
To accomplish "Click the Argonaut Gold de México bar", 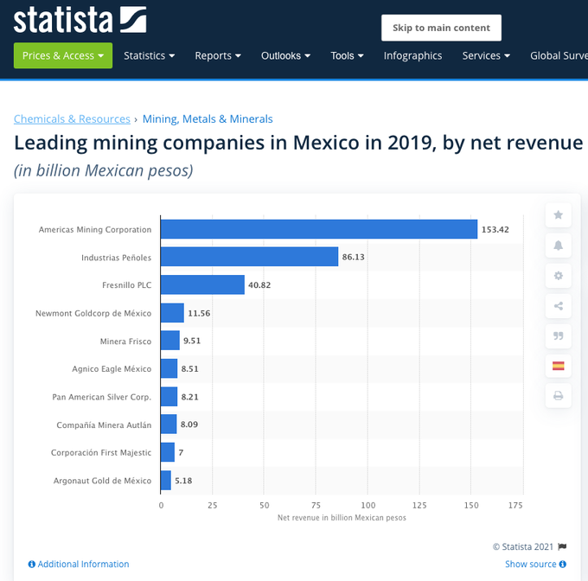I will pyautogui.click(x=166, y=480).
